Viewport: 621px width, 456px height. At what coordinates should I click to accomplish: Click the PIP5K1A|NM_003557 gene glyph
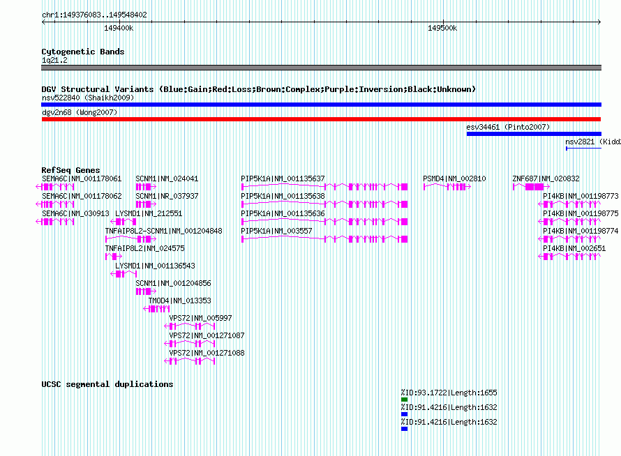tap(324, 239)
